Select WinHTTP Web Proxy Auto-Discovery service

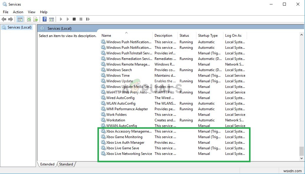coord(173,92)
